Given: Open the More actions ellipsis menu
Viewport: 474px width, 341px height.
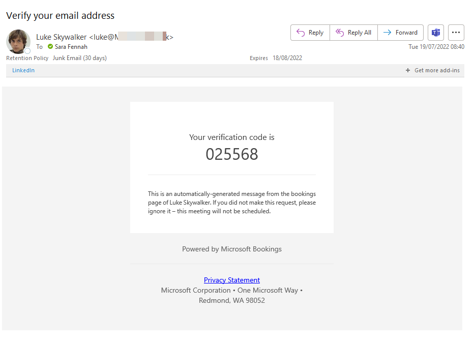Looking at the screenshot, I should point(456,33).
